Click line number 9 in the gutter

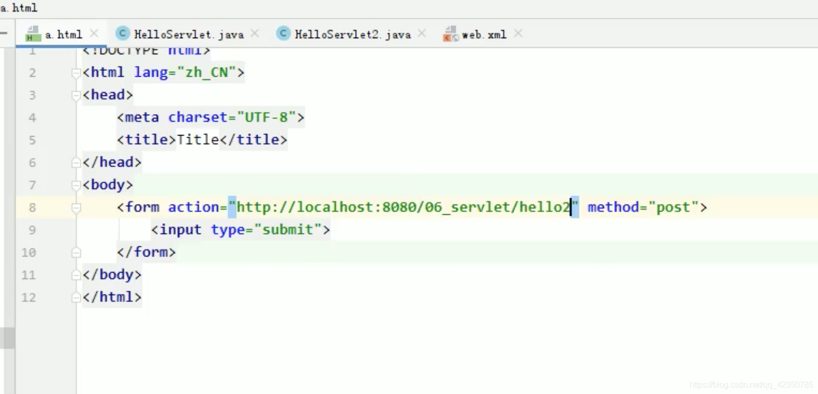(x=33, y=230)
